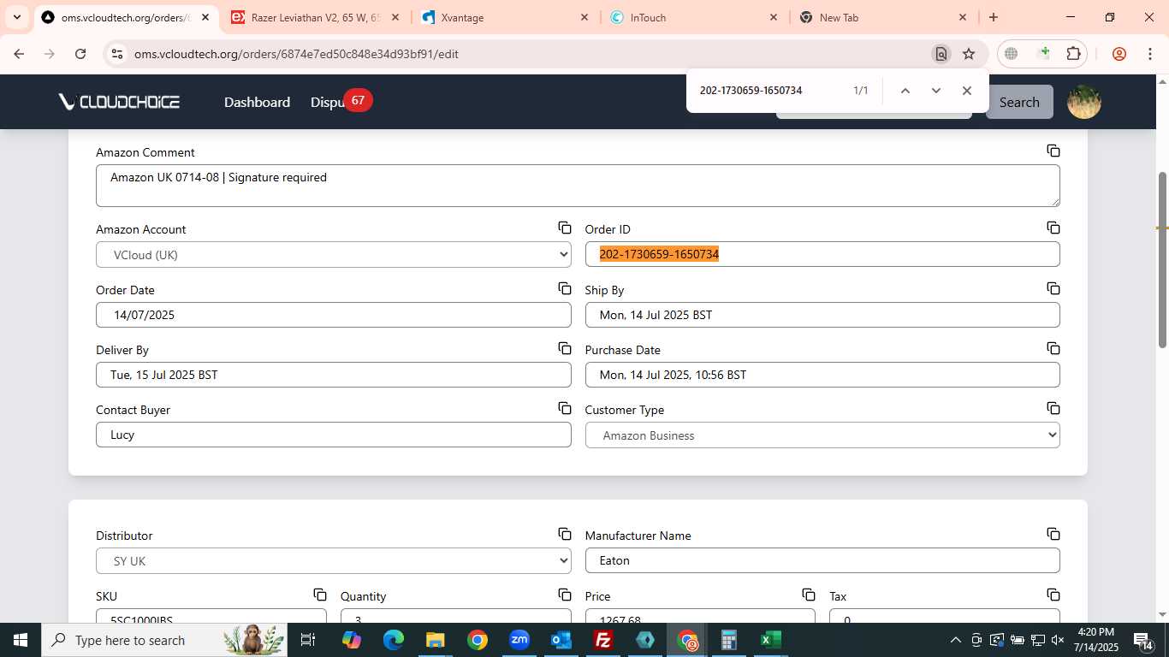1169x657 pixels.
Task: Copy the Tax value
Action: coord(1053,595)
